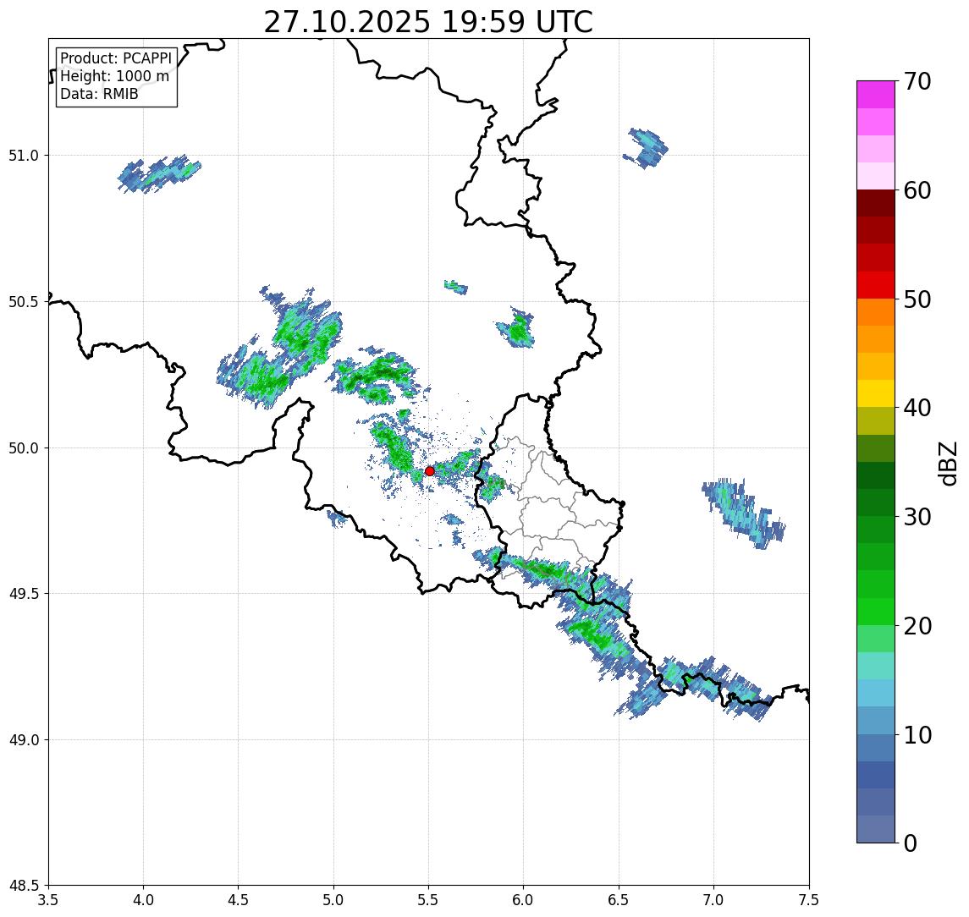Click the magenta top segment of colorbar

point(876,95)
